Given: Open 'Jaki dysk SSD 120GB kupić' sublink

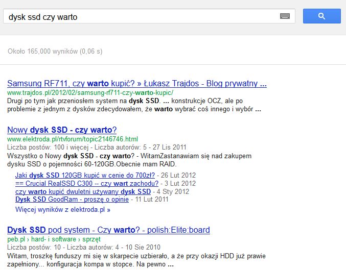Looking at the screenshot, I should (85, 175).
